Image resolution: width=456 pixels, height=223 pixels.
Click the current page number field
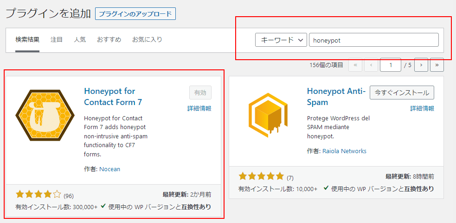pyautogui.click(x=391, y=65)
